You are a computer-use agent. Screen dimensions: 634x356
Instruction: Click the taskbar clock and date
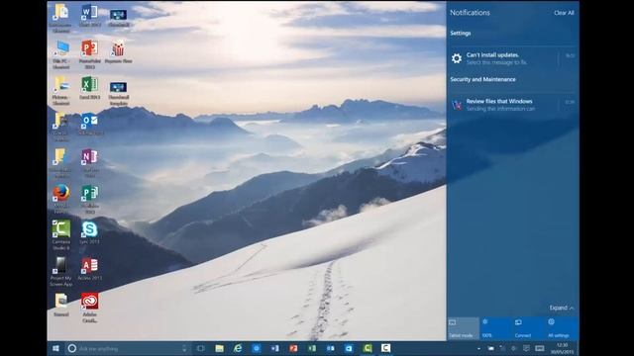click(562, 348)
